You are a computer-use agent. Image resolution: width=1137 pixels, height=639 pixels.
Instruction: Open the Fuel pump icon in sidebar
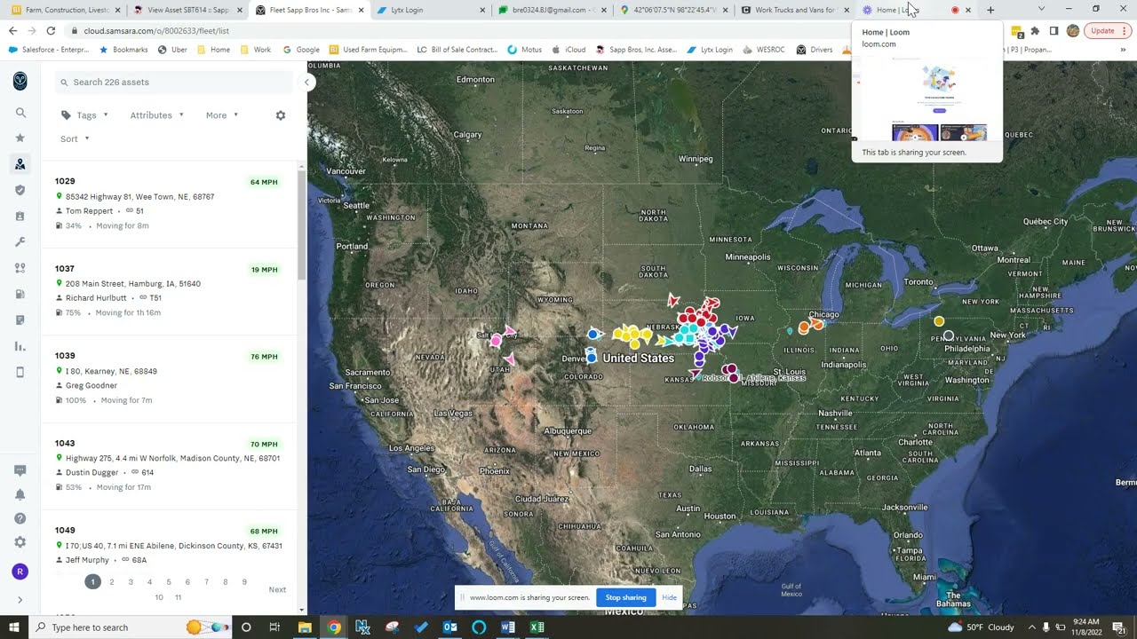[x=20, y=294]
